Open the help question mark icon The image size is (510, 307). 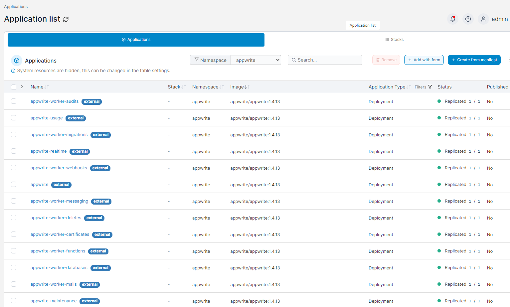[468, 19]
